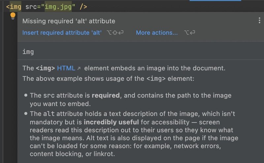Image resolution: width=264 pixels, height=163 pixels.
Task: Open the More actions... link
Action: (157, 32)
